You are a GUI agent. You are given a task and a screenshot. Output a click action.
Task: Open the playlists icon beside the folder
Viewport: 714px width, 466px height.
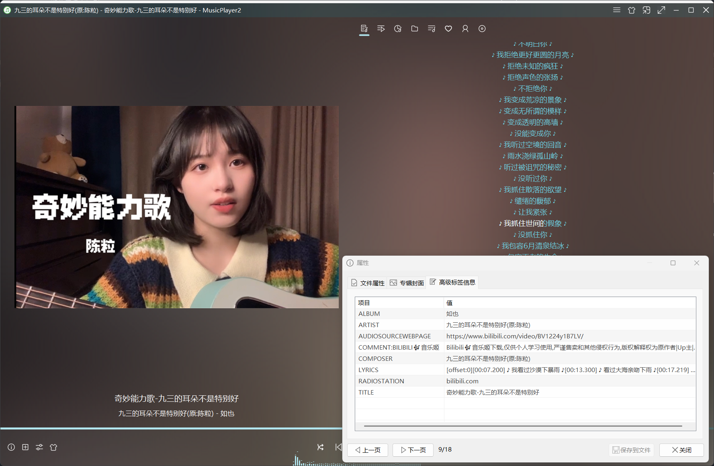(432, 28)
